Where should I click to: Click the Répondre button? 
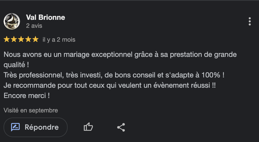pyautogui.click(x=35, y=127)
